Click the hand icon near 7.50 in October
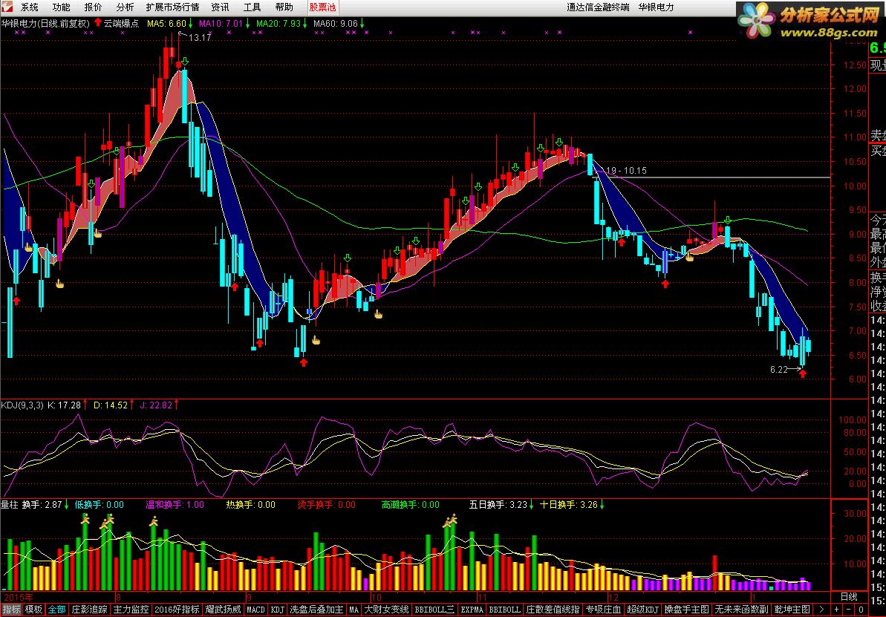 pos(378,314)
